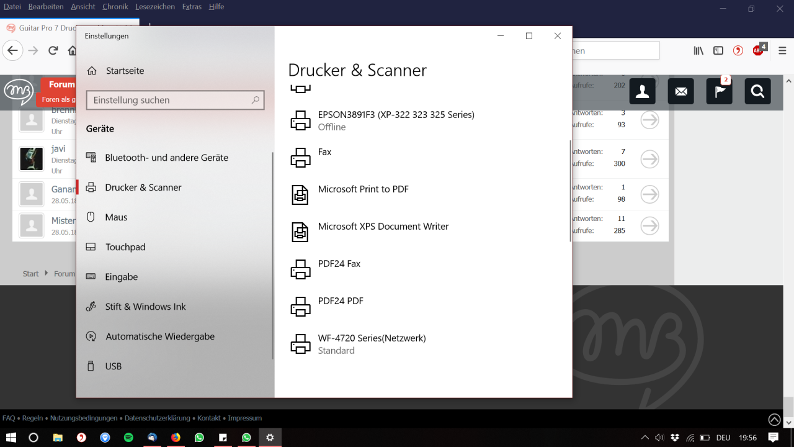Open the forum user profile icon
This screenshot has width=794, height=447.
tap(642, 91)
